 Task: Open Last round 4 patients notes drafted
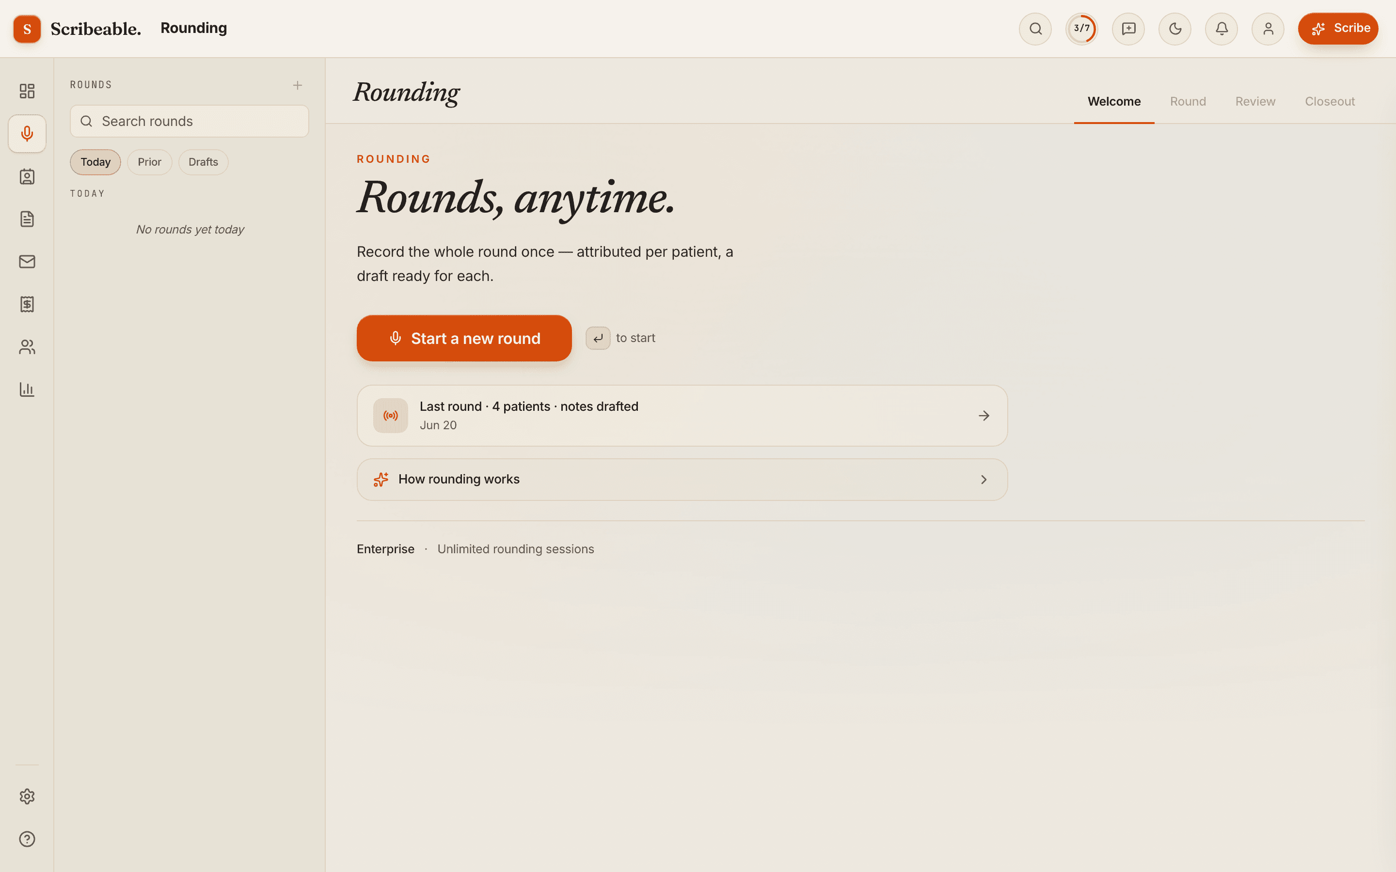point(682,416)
